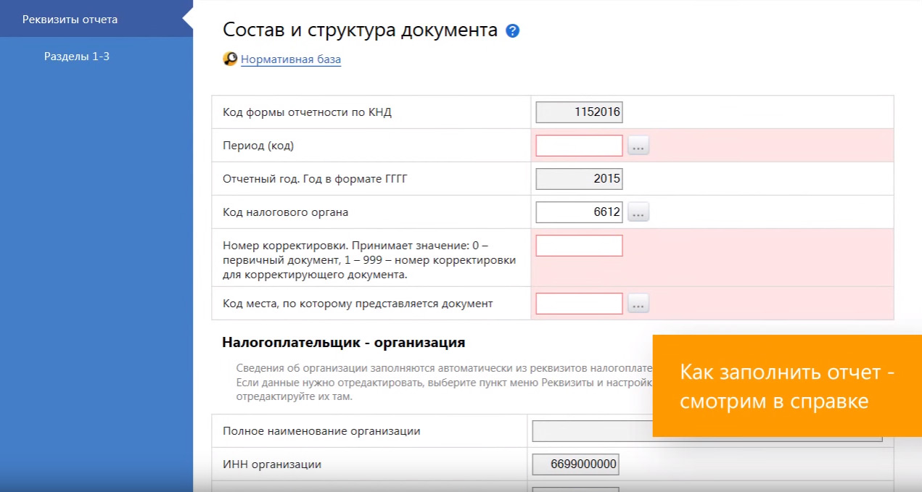Switch to Реквизиты отчета section
This screenshot has height=492, width=922.
(x=70, y=20)
